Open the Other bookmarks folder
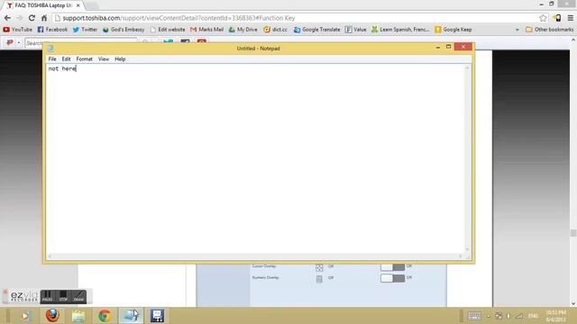 pyautogui.click(x=549, y=30)
